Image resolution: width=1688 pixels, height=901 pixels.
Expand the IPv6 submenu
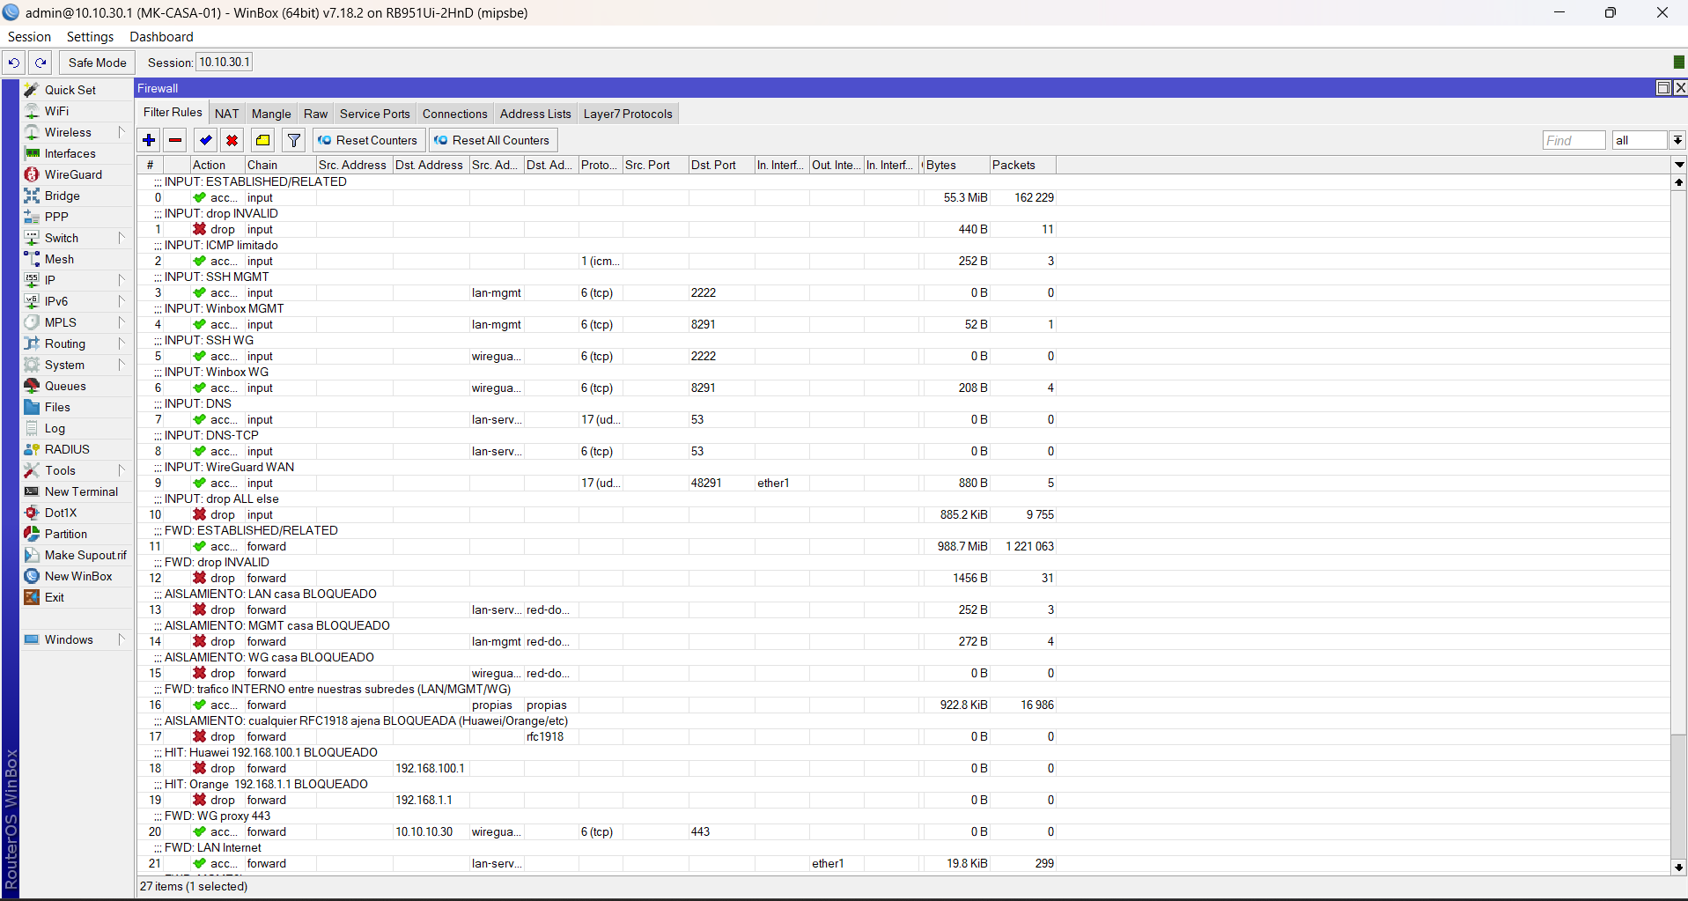[122, 301]
